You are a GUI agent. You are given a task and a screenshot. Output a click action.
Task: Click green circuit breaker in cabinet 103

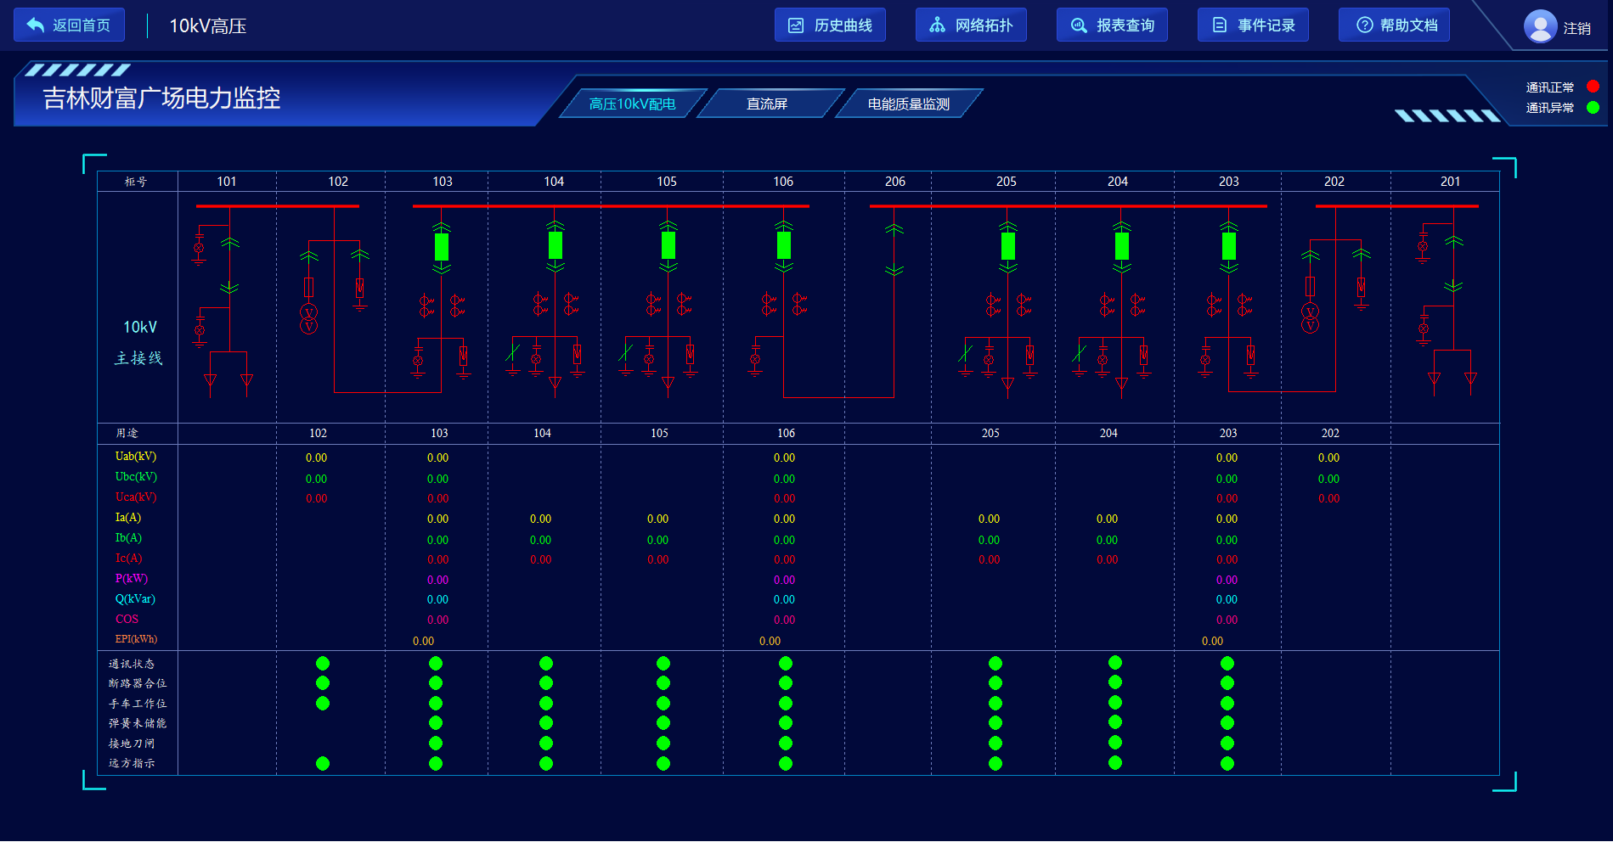click(442, 246)
